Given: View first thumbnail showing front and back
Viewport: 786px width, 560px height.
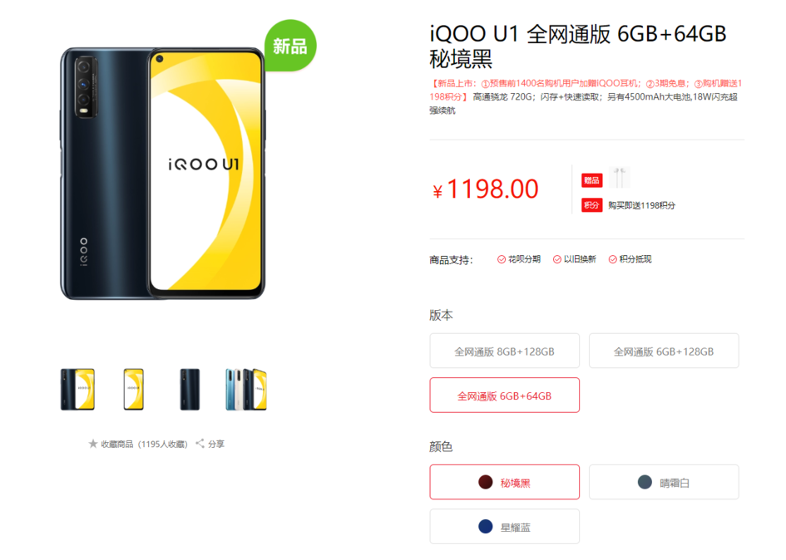Looking at the screenshot, I should [x=77, y=390].
